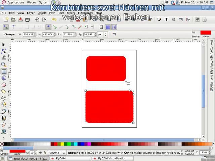Image resolution: width=215 pixels, height=161 pixels.
Task: Step the Rx radius spinner arrows
Action: click(75, 34)
